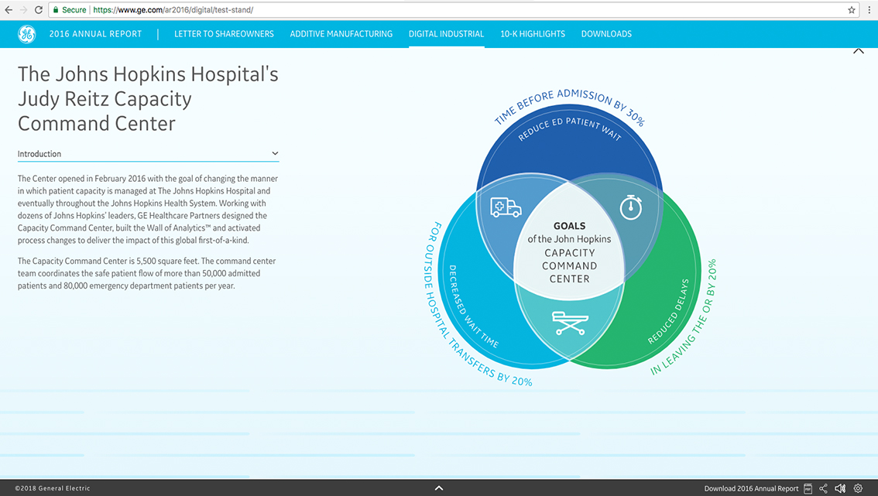Click paragraph starting 'The Center opened in February'
878x496 pixels.
[x=148, y=210]
